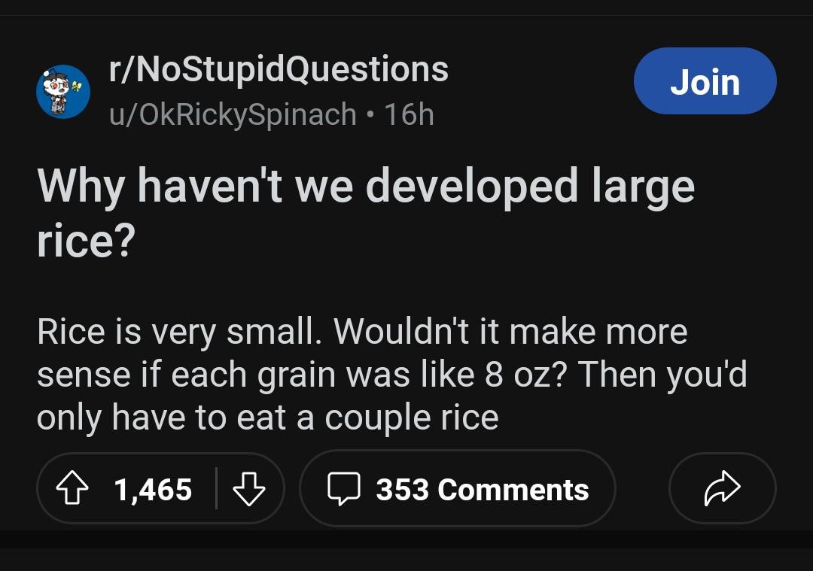Open post titled "Why haven't we developed large rice?"
Screen dimensions: 813x571
click(x=365, y=187)
